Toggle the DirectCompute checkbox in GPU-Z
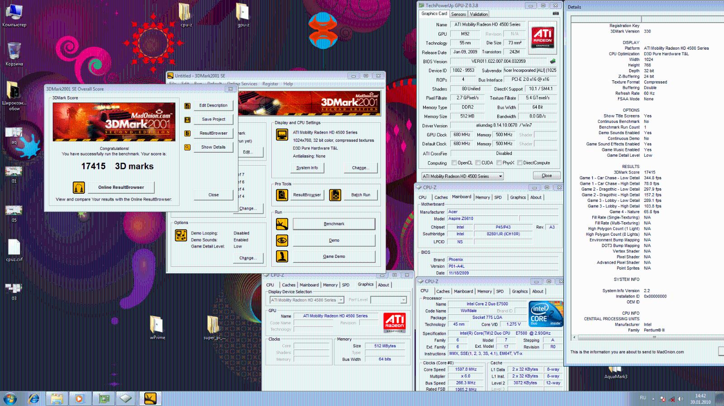Image resolution: width=724 pixels, height=406 pixels. pos(520,163)
